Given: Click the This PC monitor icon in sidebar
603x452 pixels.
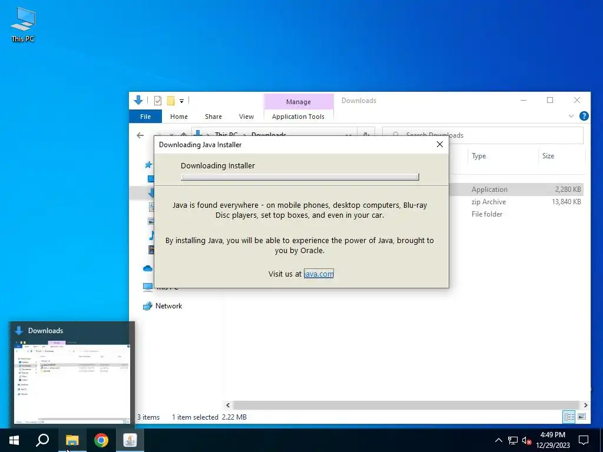Looking at the screenshot, I should [x=148, y=287].
